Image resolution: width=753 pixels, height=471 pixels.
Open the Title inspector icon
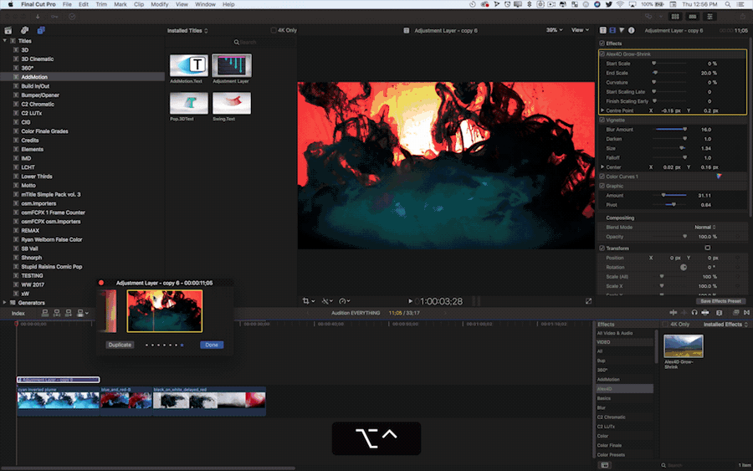coord(602,30)
